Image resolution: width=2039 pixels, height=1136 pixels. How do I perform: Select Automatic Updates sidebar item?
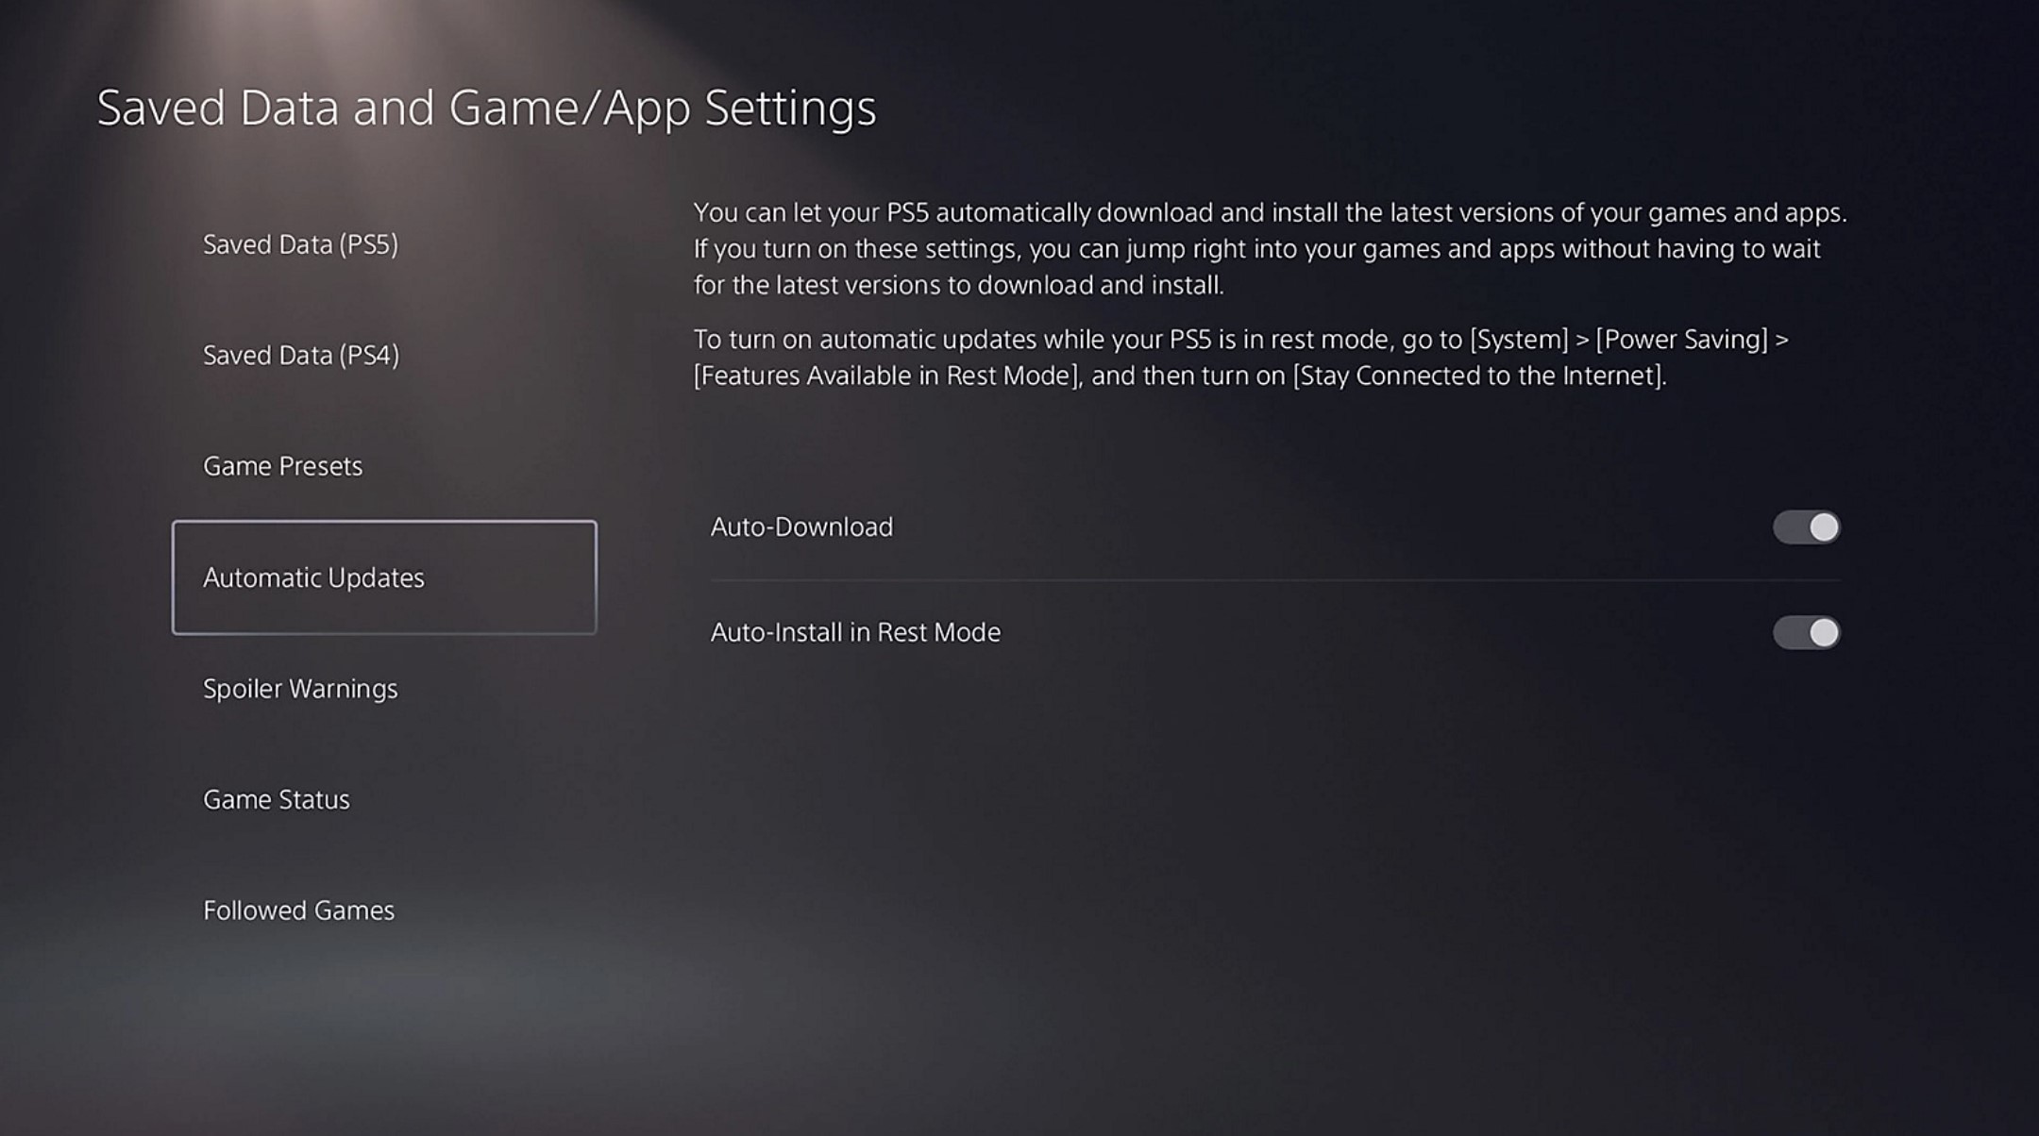383,576
